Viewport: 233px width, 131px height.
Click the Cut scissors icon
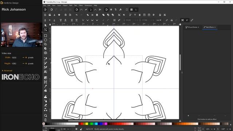pos(92,15)
